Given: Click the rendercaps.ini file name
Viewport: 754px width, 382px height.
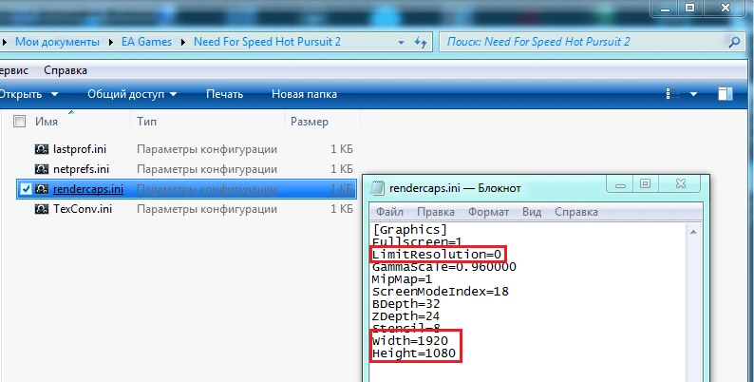Looking at the screenshot, I should [x=88, y=189].
